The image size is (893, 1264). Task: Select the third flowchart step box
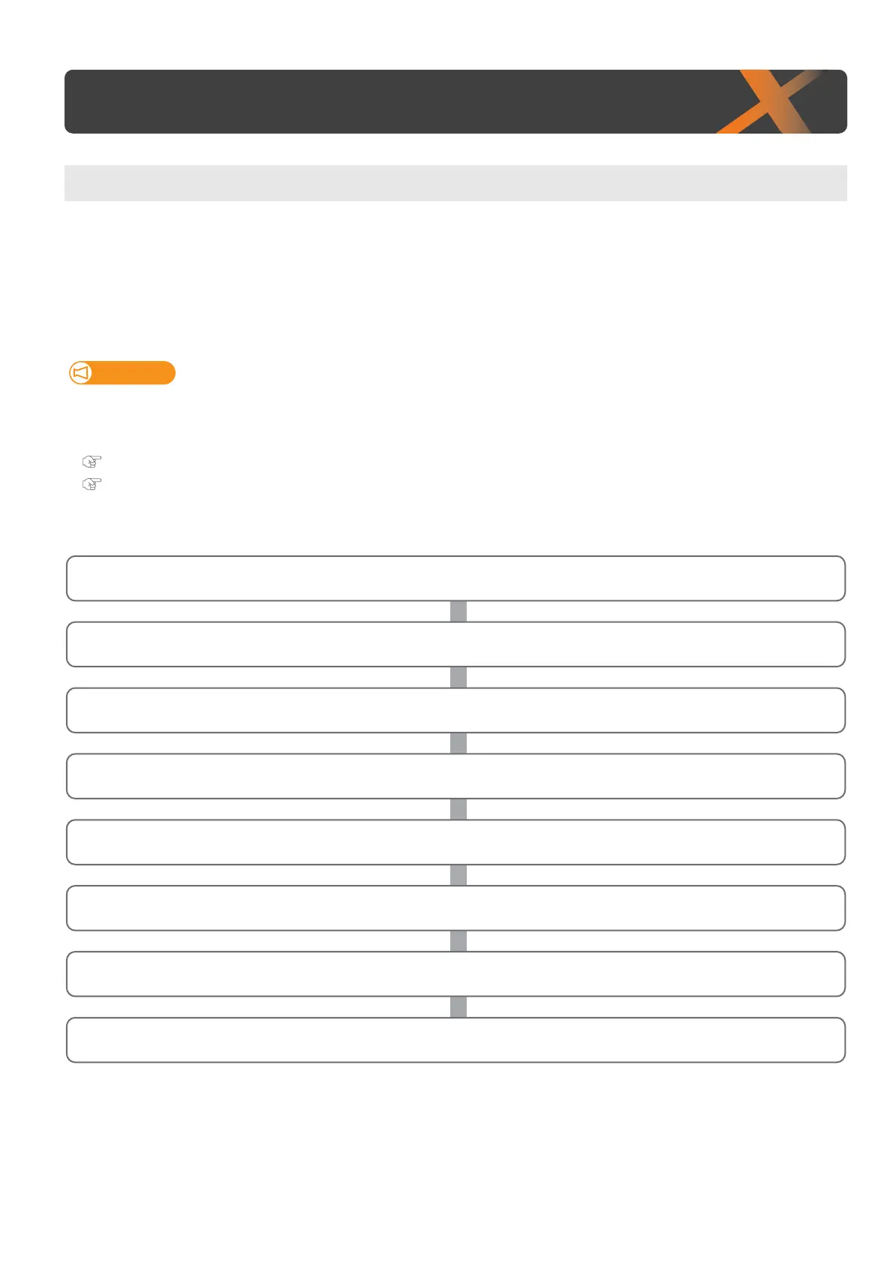click(456, 710)
